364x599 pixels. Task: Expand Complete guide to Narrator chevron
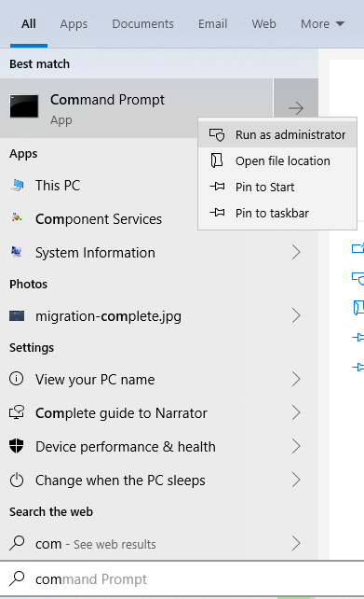[296, 412]
